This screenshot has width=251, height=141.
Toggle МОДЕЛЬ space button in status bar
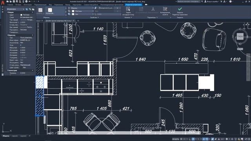[x=175, y=139]
